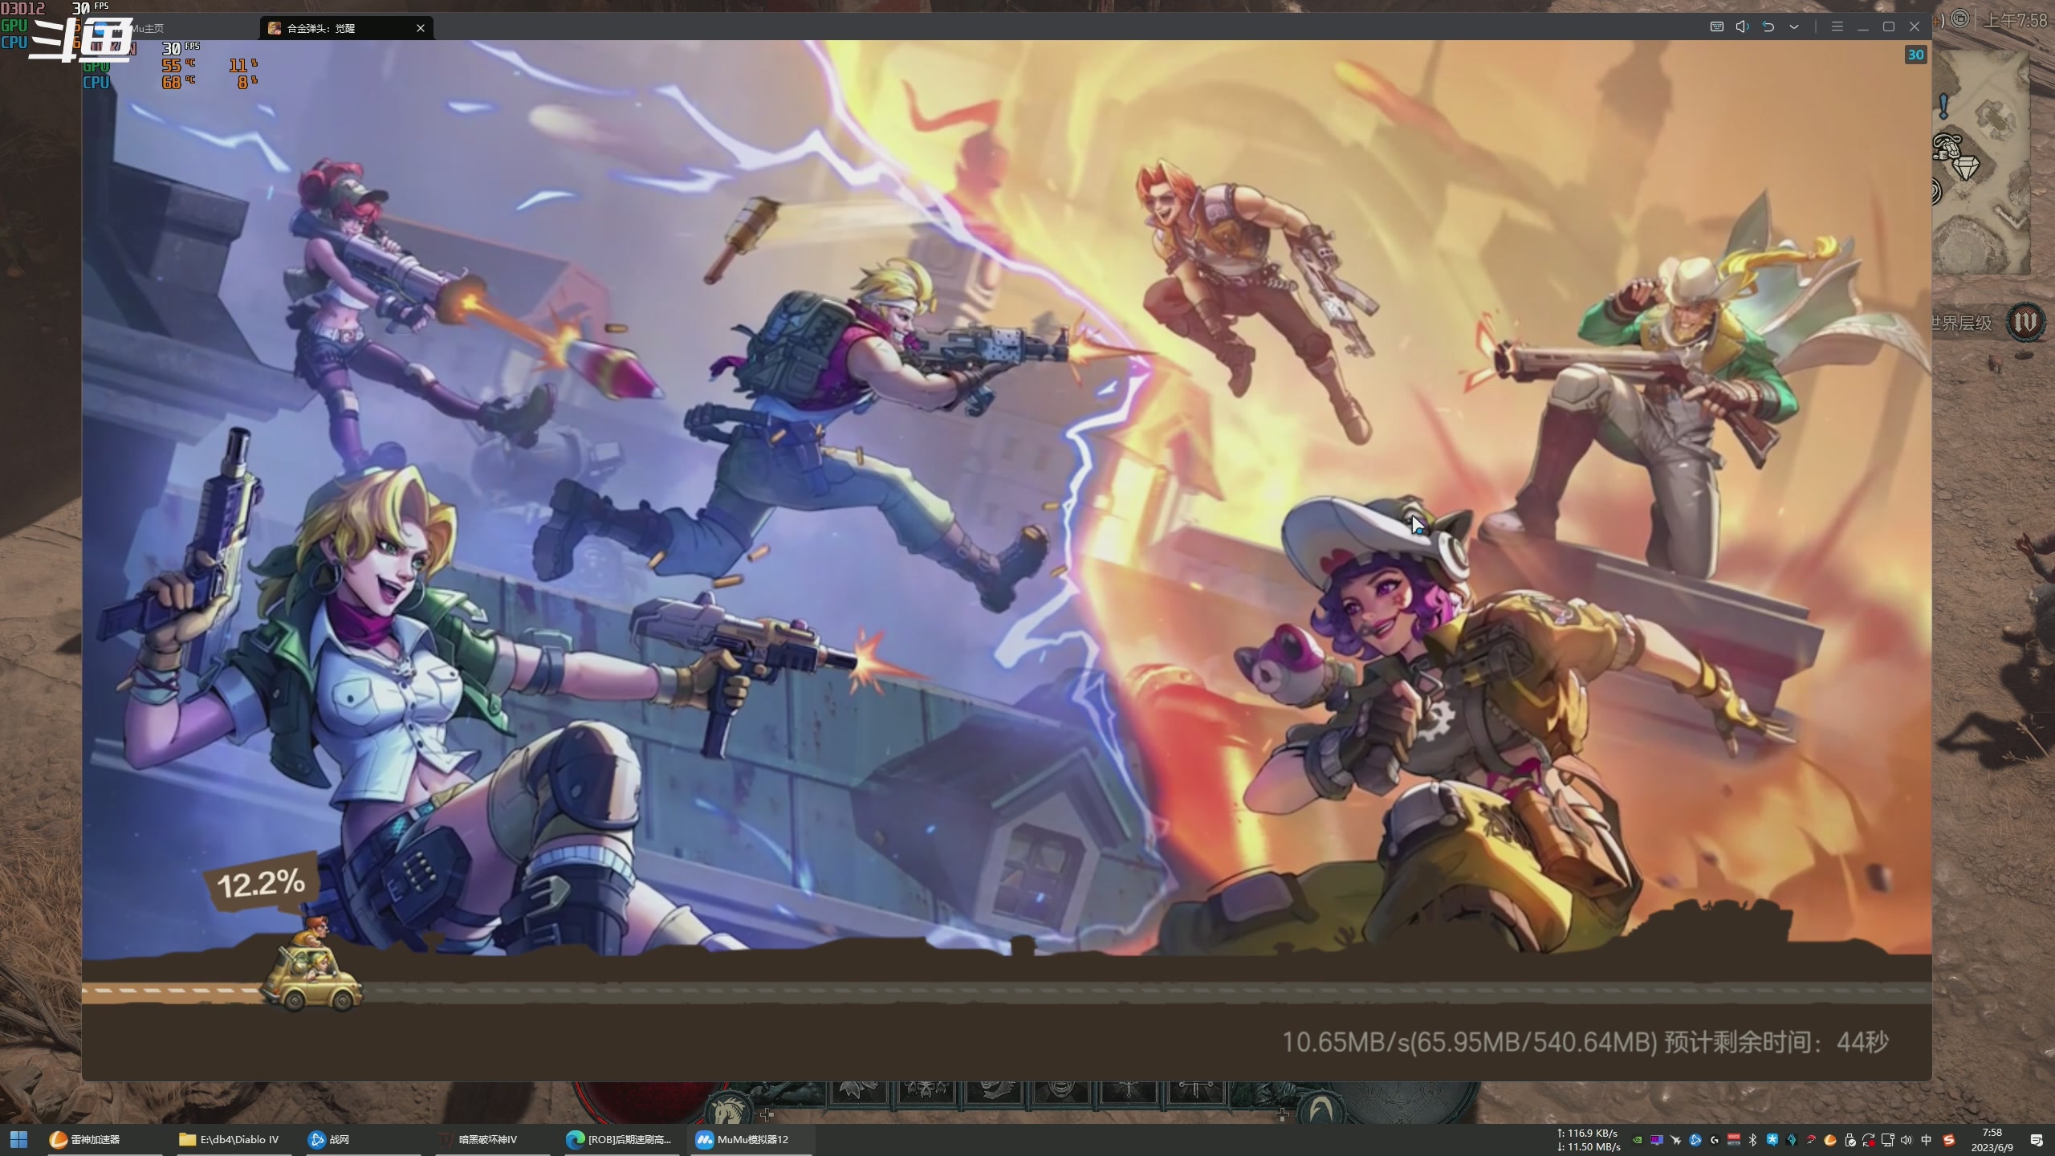
Task: Open NVIDIA tray icon
Action: tap(1637, 1140)
